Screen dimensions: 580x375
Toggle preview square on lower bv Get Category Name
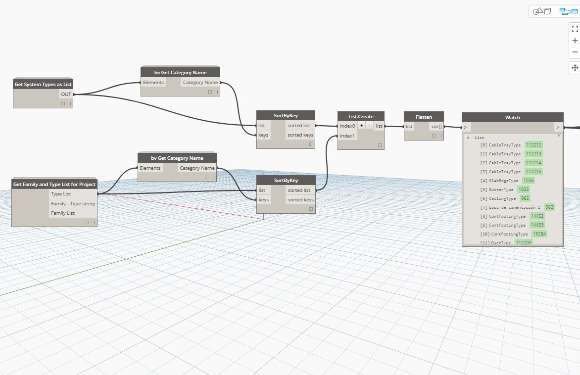206,178
